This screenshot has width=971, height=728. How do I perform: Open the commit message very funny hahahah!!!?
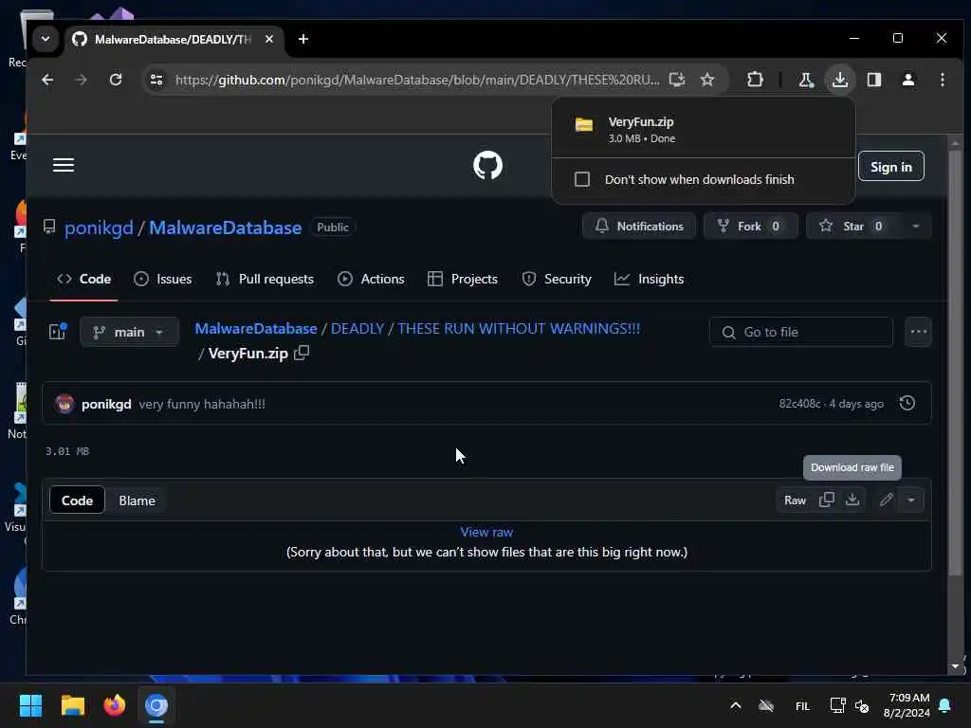coord(202,404)
